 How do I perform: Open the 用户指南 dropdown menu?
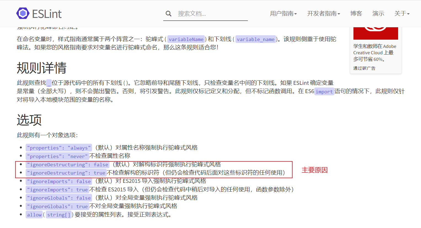pos(283,13)
